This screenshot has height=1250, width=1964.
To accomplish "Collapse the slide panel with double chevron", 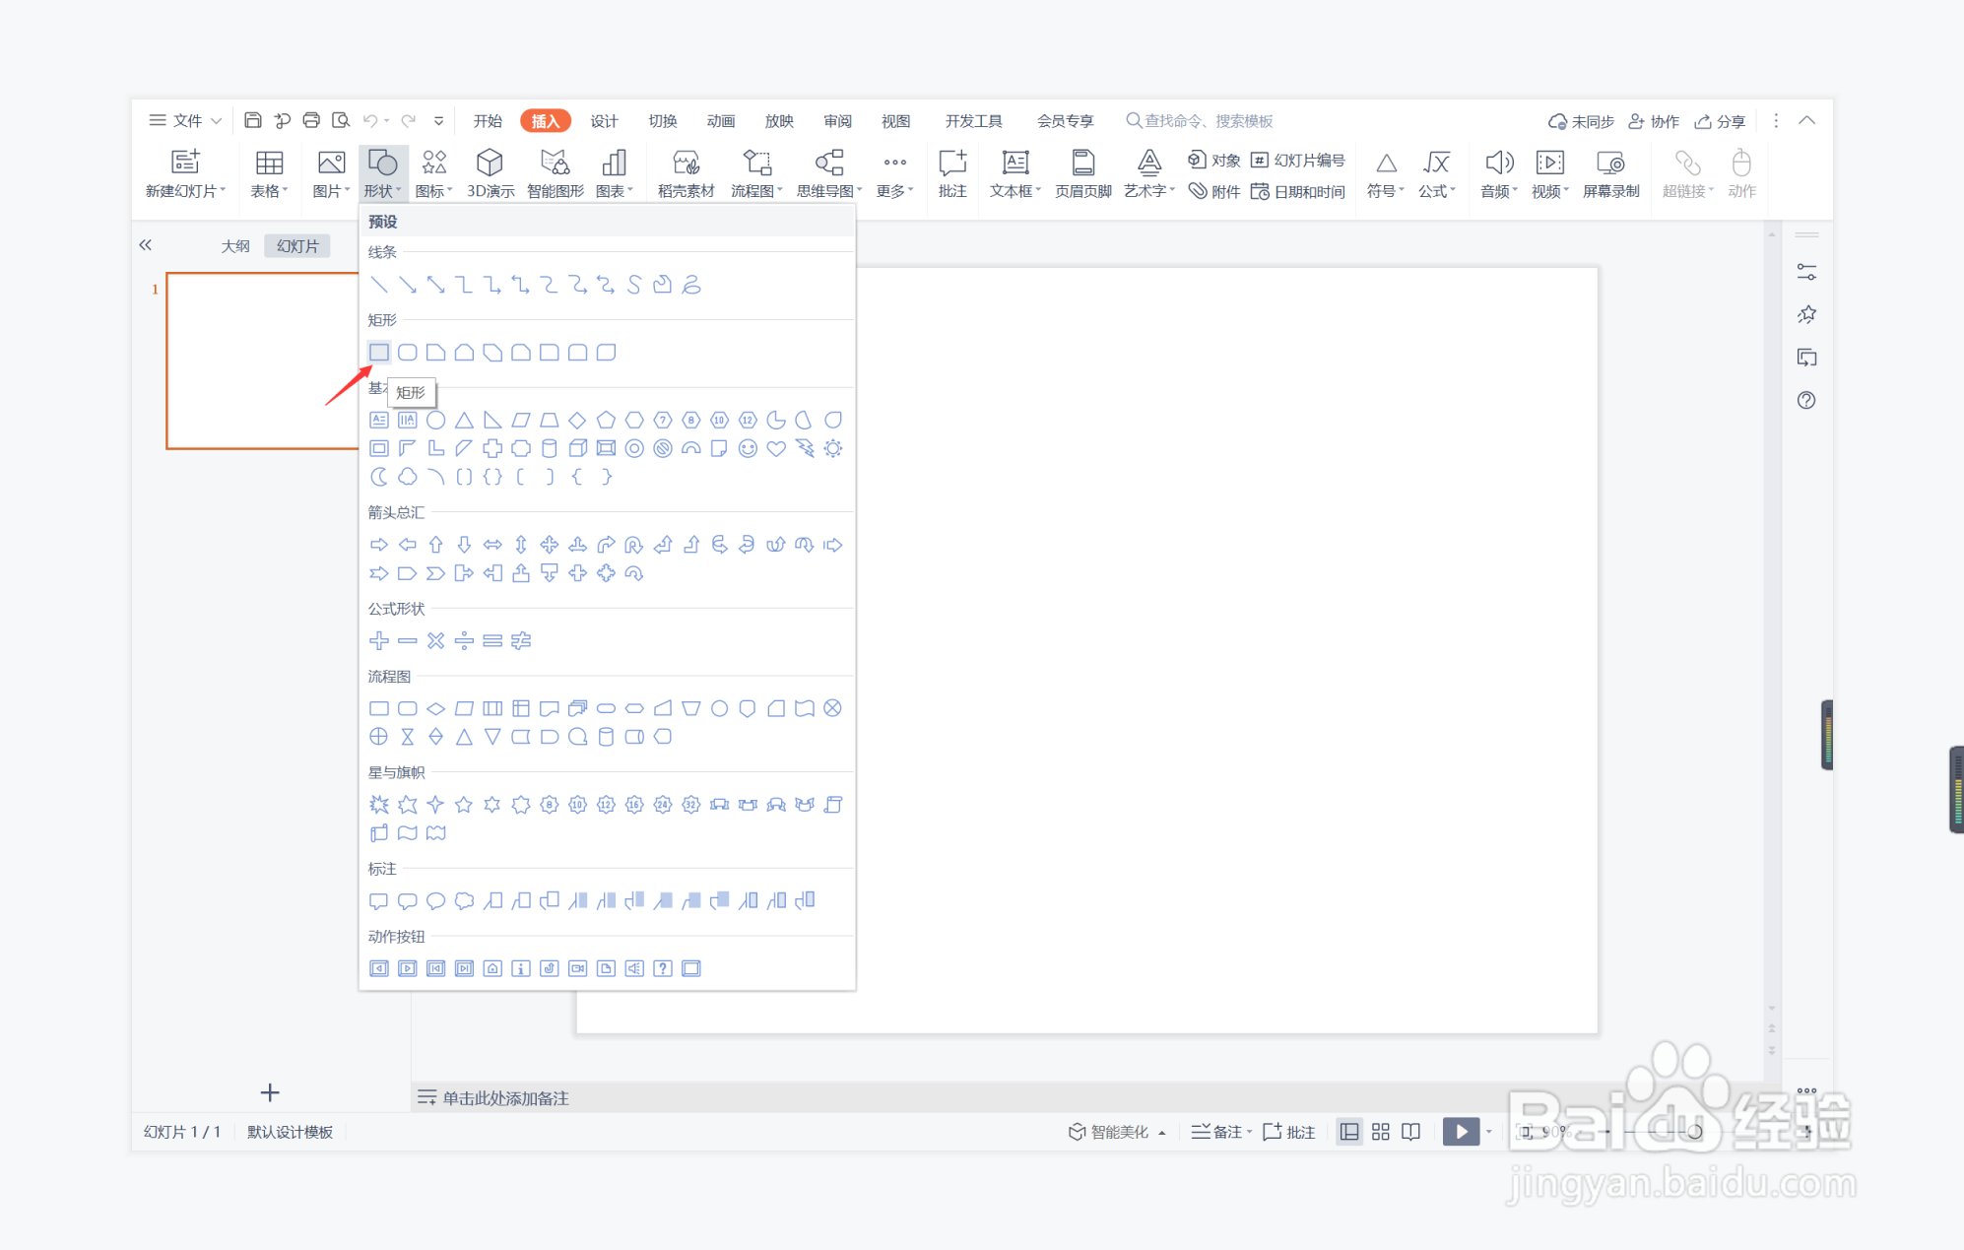I will click(x=146, y=245).
